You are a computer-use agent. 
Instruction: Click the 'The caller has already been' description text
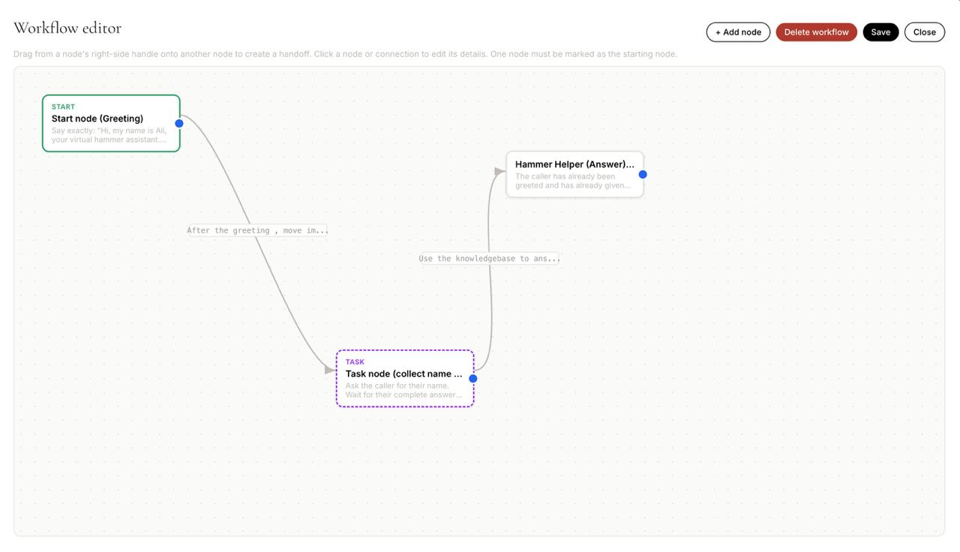(x=565, y=176)
